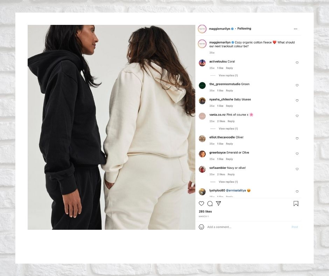Viewport: 329px width, 276px height.
Task: Expand replies under activeloulou's comment
Action: (x=228, y=75)
